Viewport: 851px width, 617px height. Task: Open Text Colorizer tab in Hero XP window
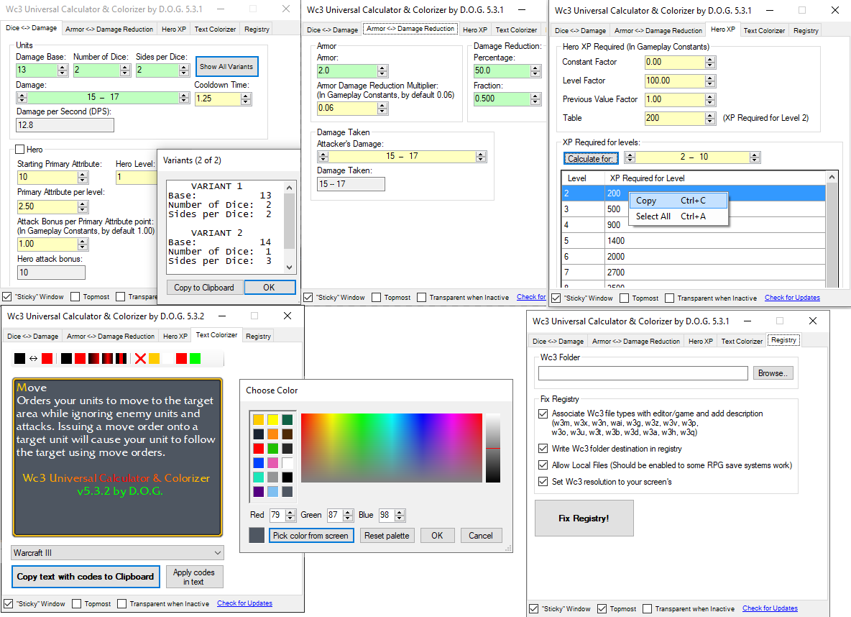coord(763,30)
